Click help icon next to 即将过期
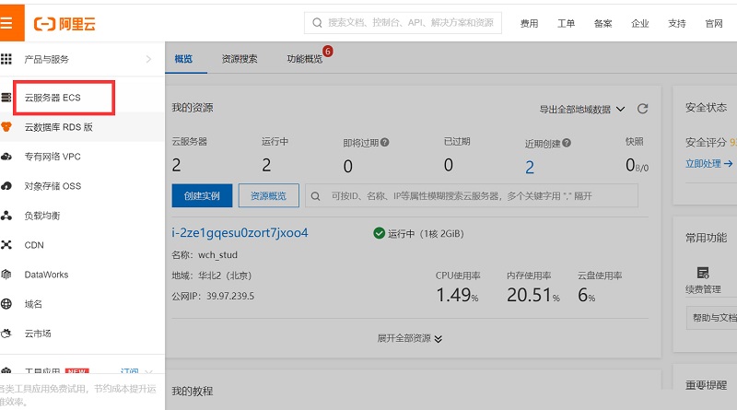 tap(384, 142)
